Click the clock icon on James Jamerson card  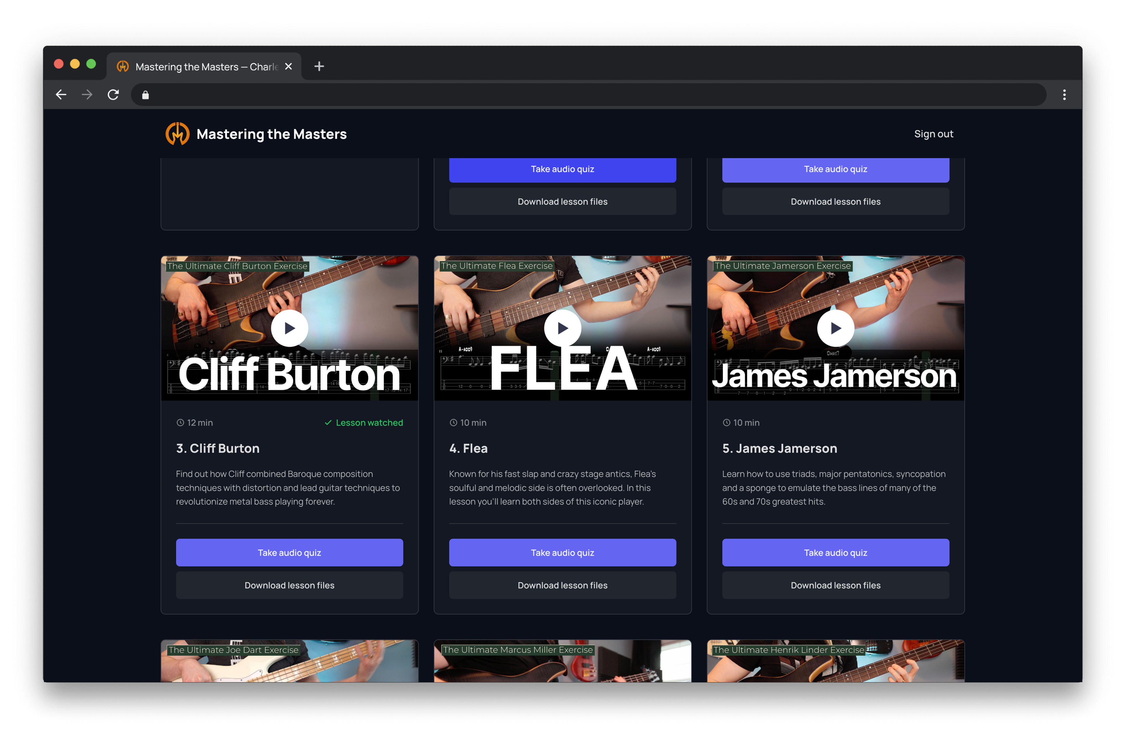coord(726,422)
